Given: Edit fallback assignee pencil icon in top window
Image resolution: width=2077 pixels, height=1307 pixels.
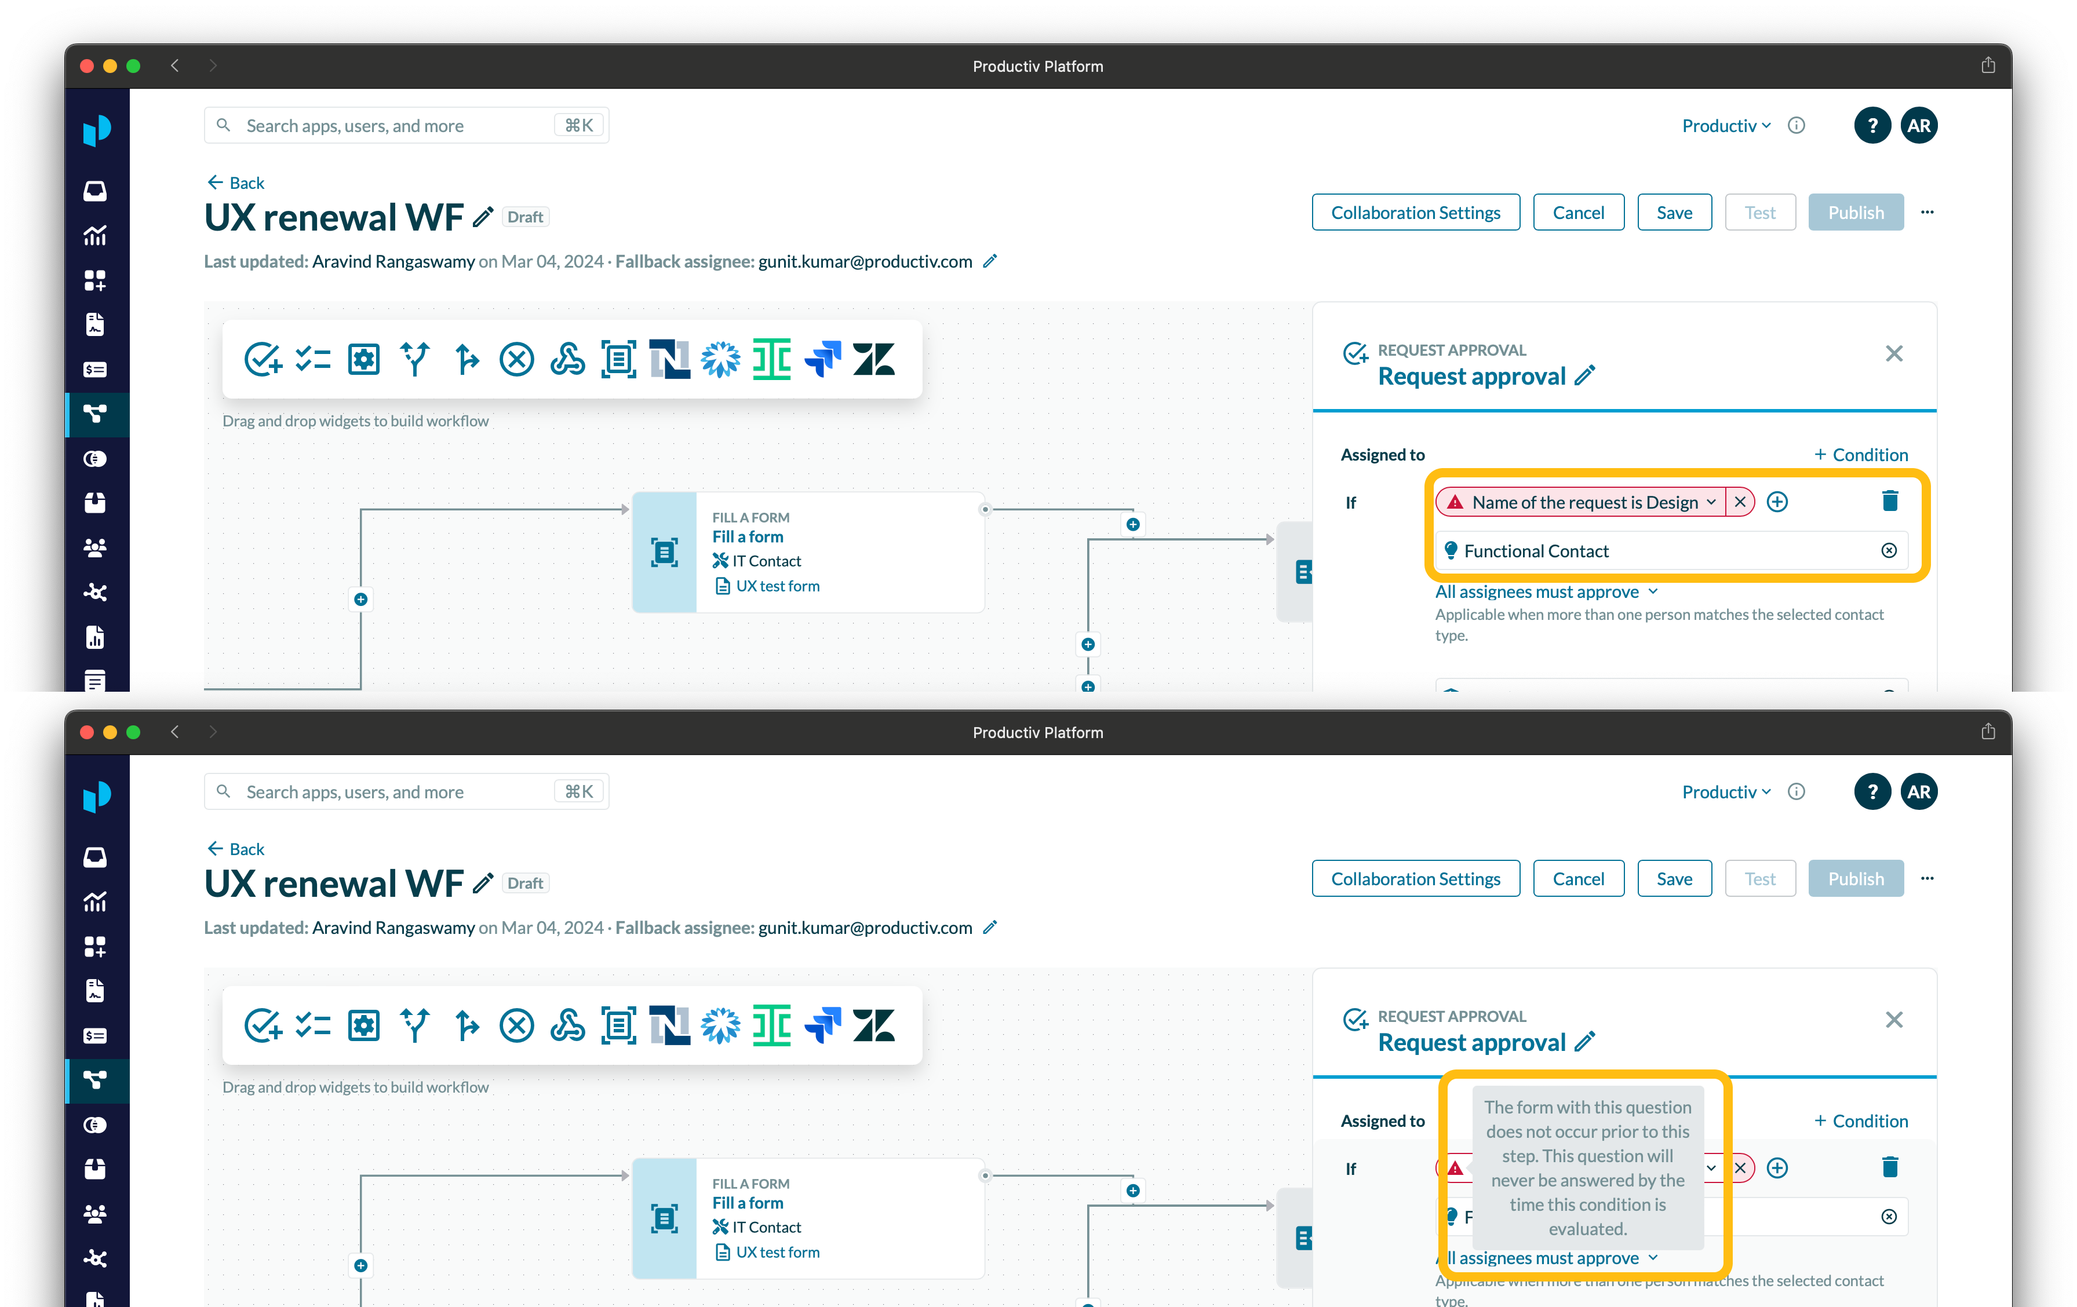Looking at the screenshot, I should click(990, 261).
